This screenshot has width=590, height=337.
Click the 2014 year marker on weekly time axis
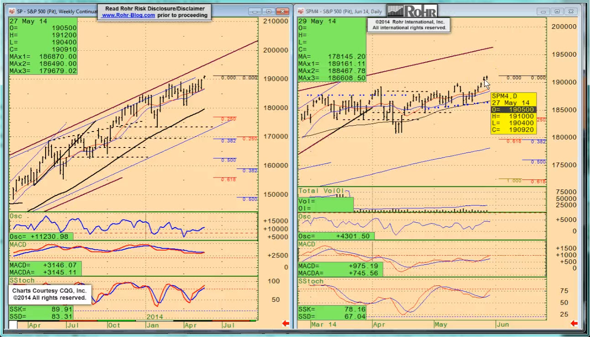(x=155, y=316)
